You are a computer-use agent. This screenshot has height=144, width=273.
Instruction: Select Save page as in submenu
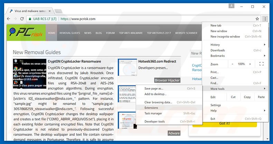[169, 89]
